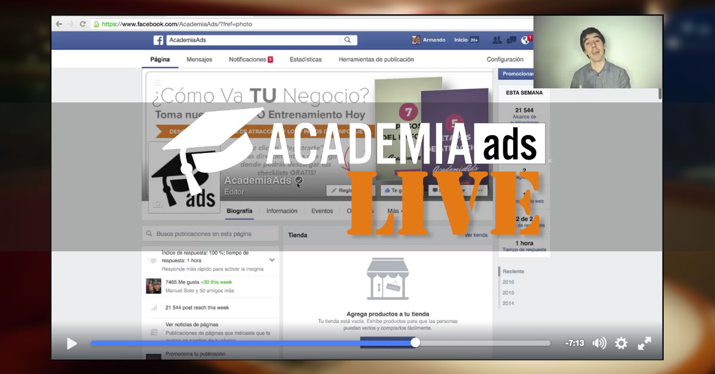Click the Facebook logo icon

tap(158, 40)
